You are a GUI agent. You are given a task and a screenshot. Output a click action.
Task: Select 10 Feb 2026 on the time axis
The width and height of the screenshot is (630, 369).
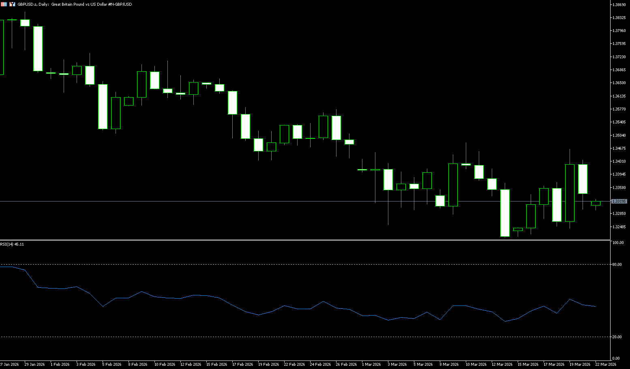pyautogui.click(x=165, y=365)
